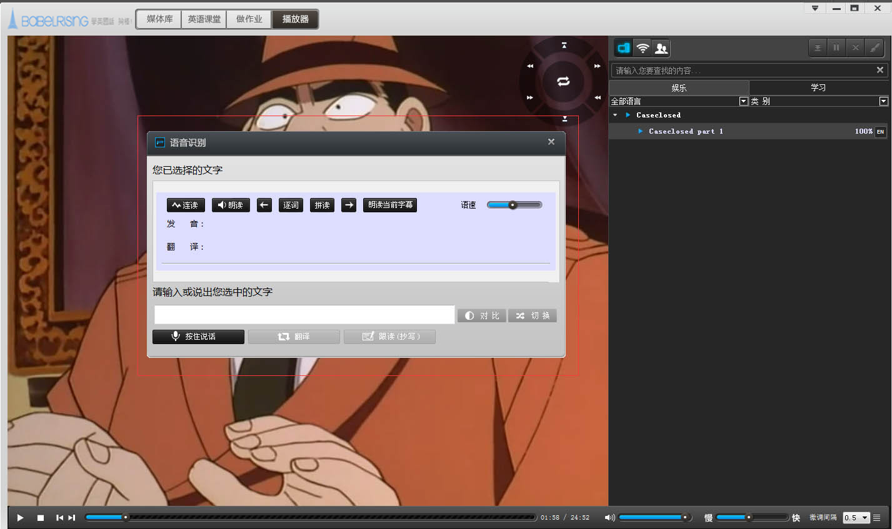
Task: Click the bottom arrow on the circular dial
Action: [x=564, y=119]
